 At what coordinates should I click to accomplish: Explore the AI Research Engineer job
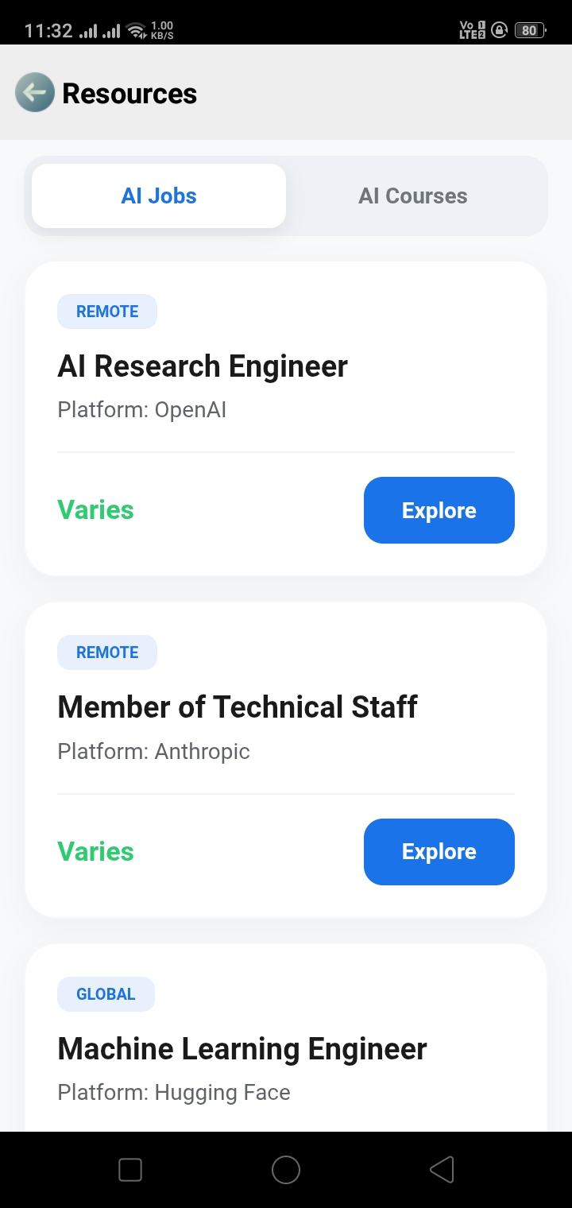coord(439,510)
